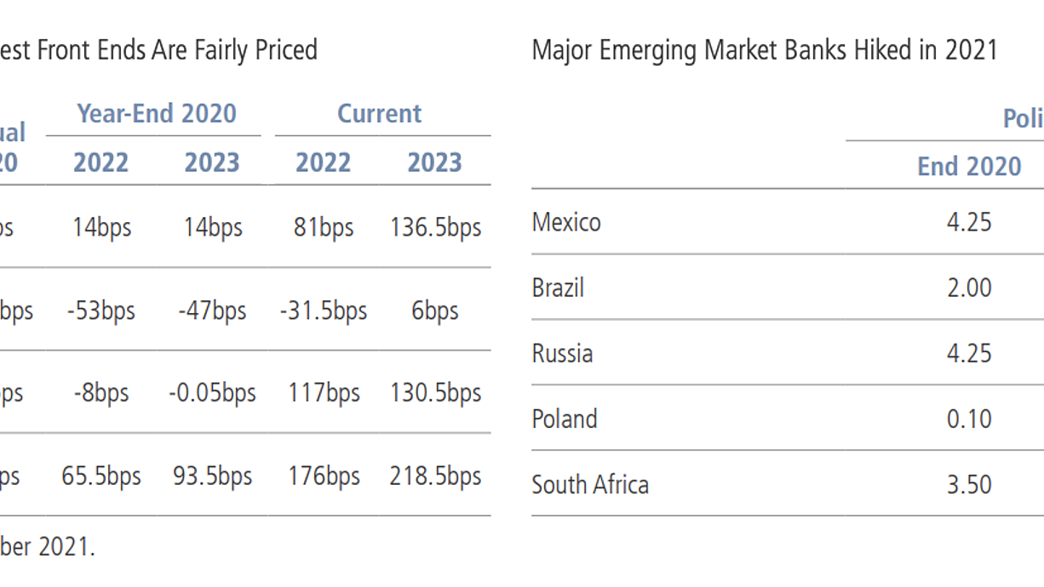Select the 93.5bps table cell
This screenshot has height=587, width=1044.
pyautogui.click(x=213, y=476)
